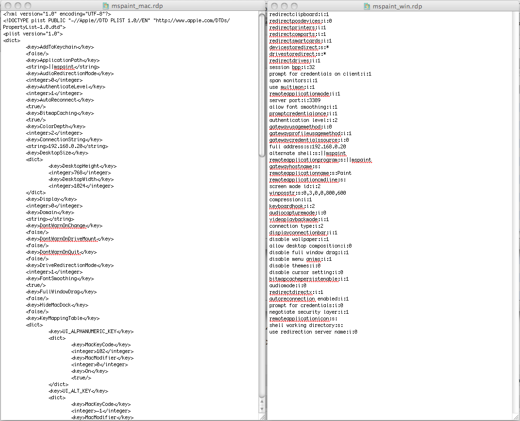Close the mspaint_win.rdp window
This screenshot has width=520, height=421.
click(274, 6)
